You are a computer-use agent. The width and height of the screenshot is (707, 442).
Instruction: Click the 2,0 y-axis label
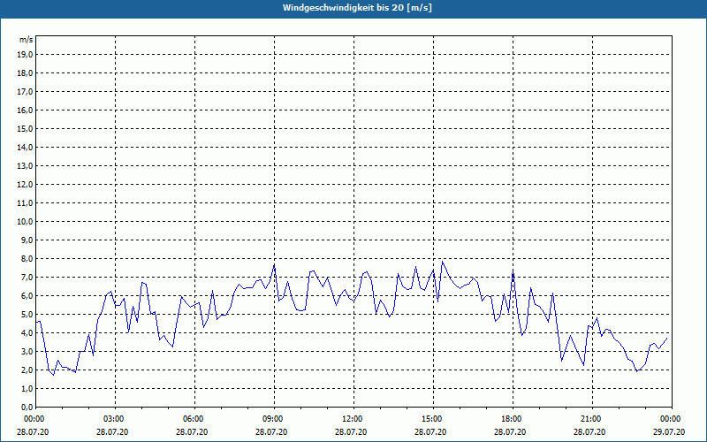pos(27,370)
